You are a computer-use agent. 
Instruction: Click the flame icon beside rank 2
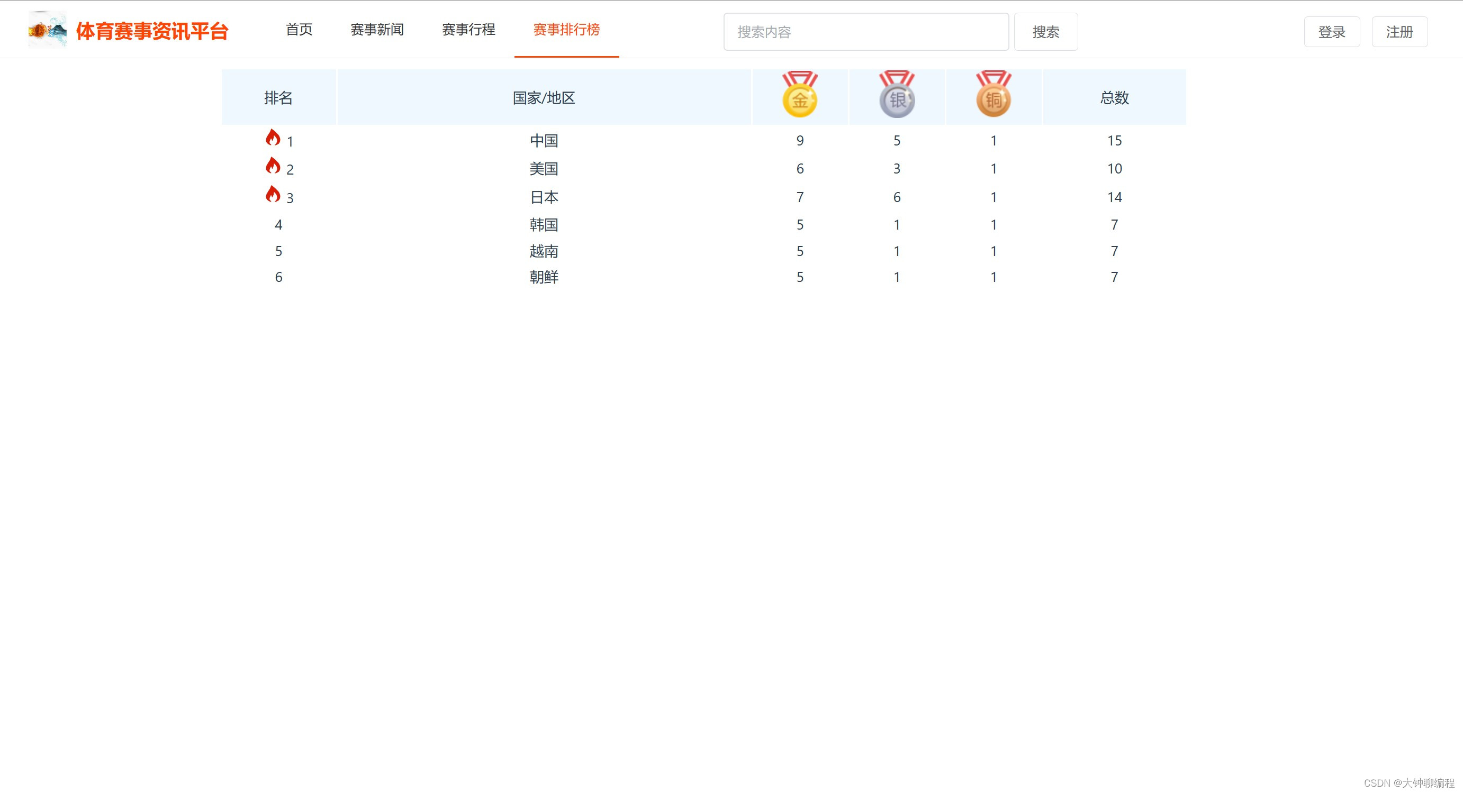click(273, 166)
